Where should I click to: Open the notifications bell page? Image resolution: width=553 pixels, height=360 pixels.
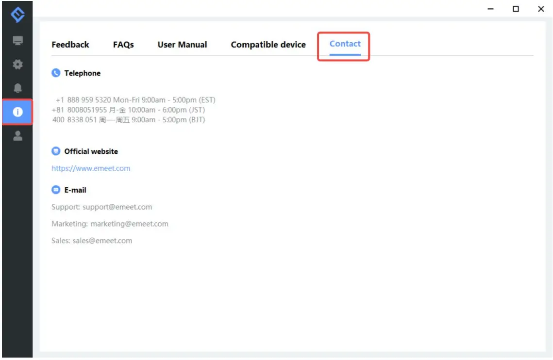coord(17,88)
